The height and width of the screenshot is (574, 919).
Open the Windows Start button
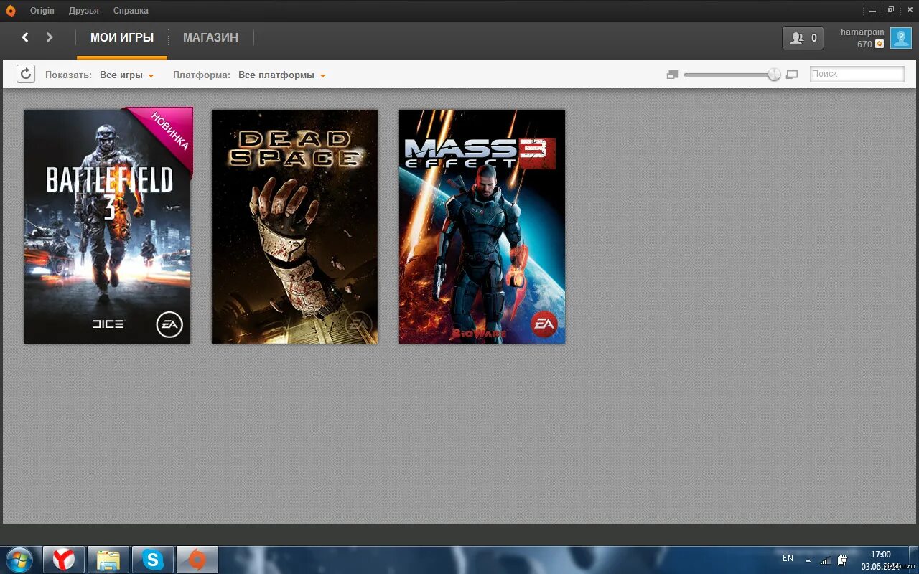point(19,560)
